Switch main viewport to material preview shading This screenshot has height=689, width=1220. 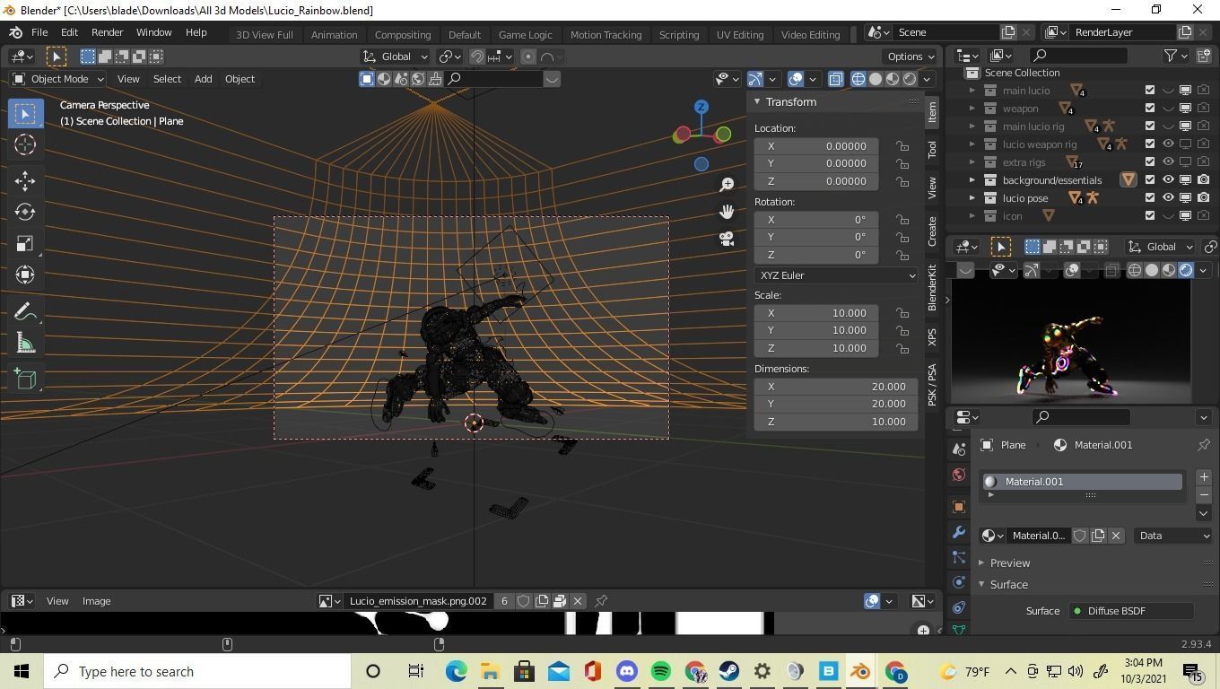[x=893, y=79]
